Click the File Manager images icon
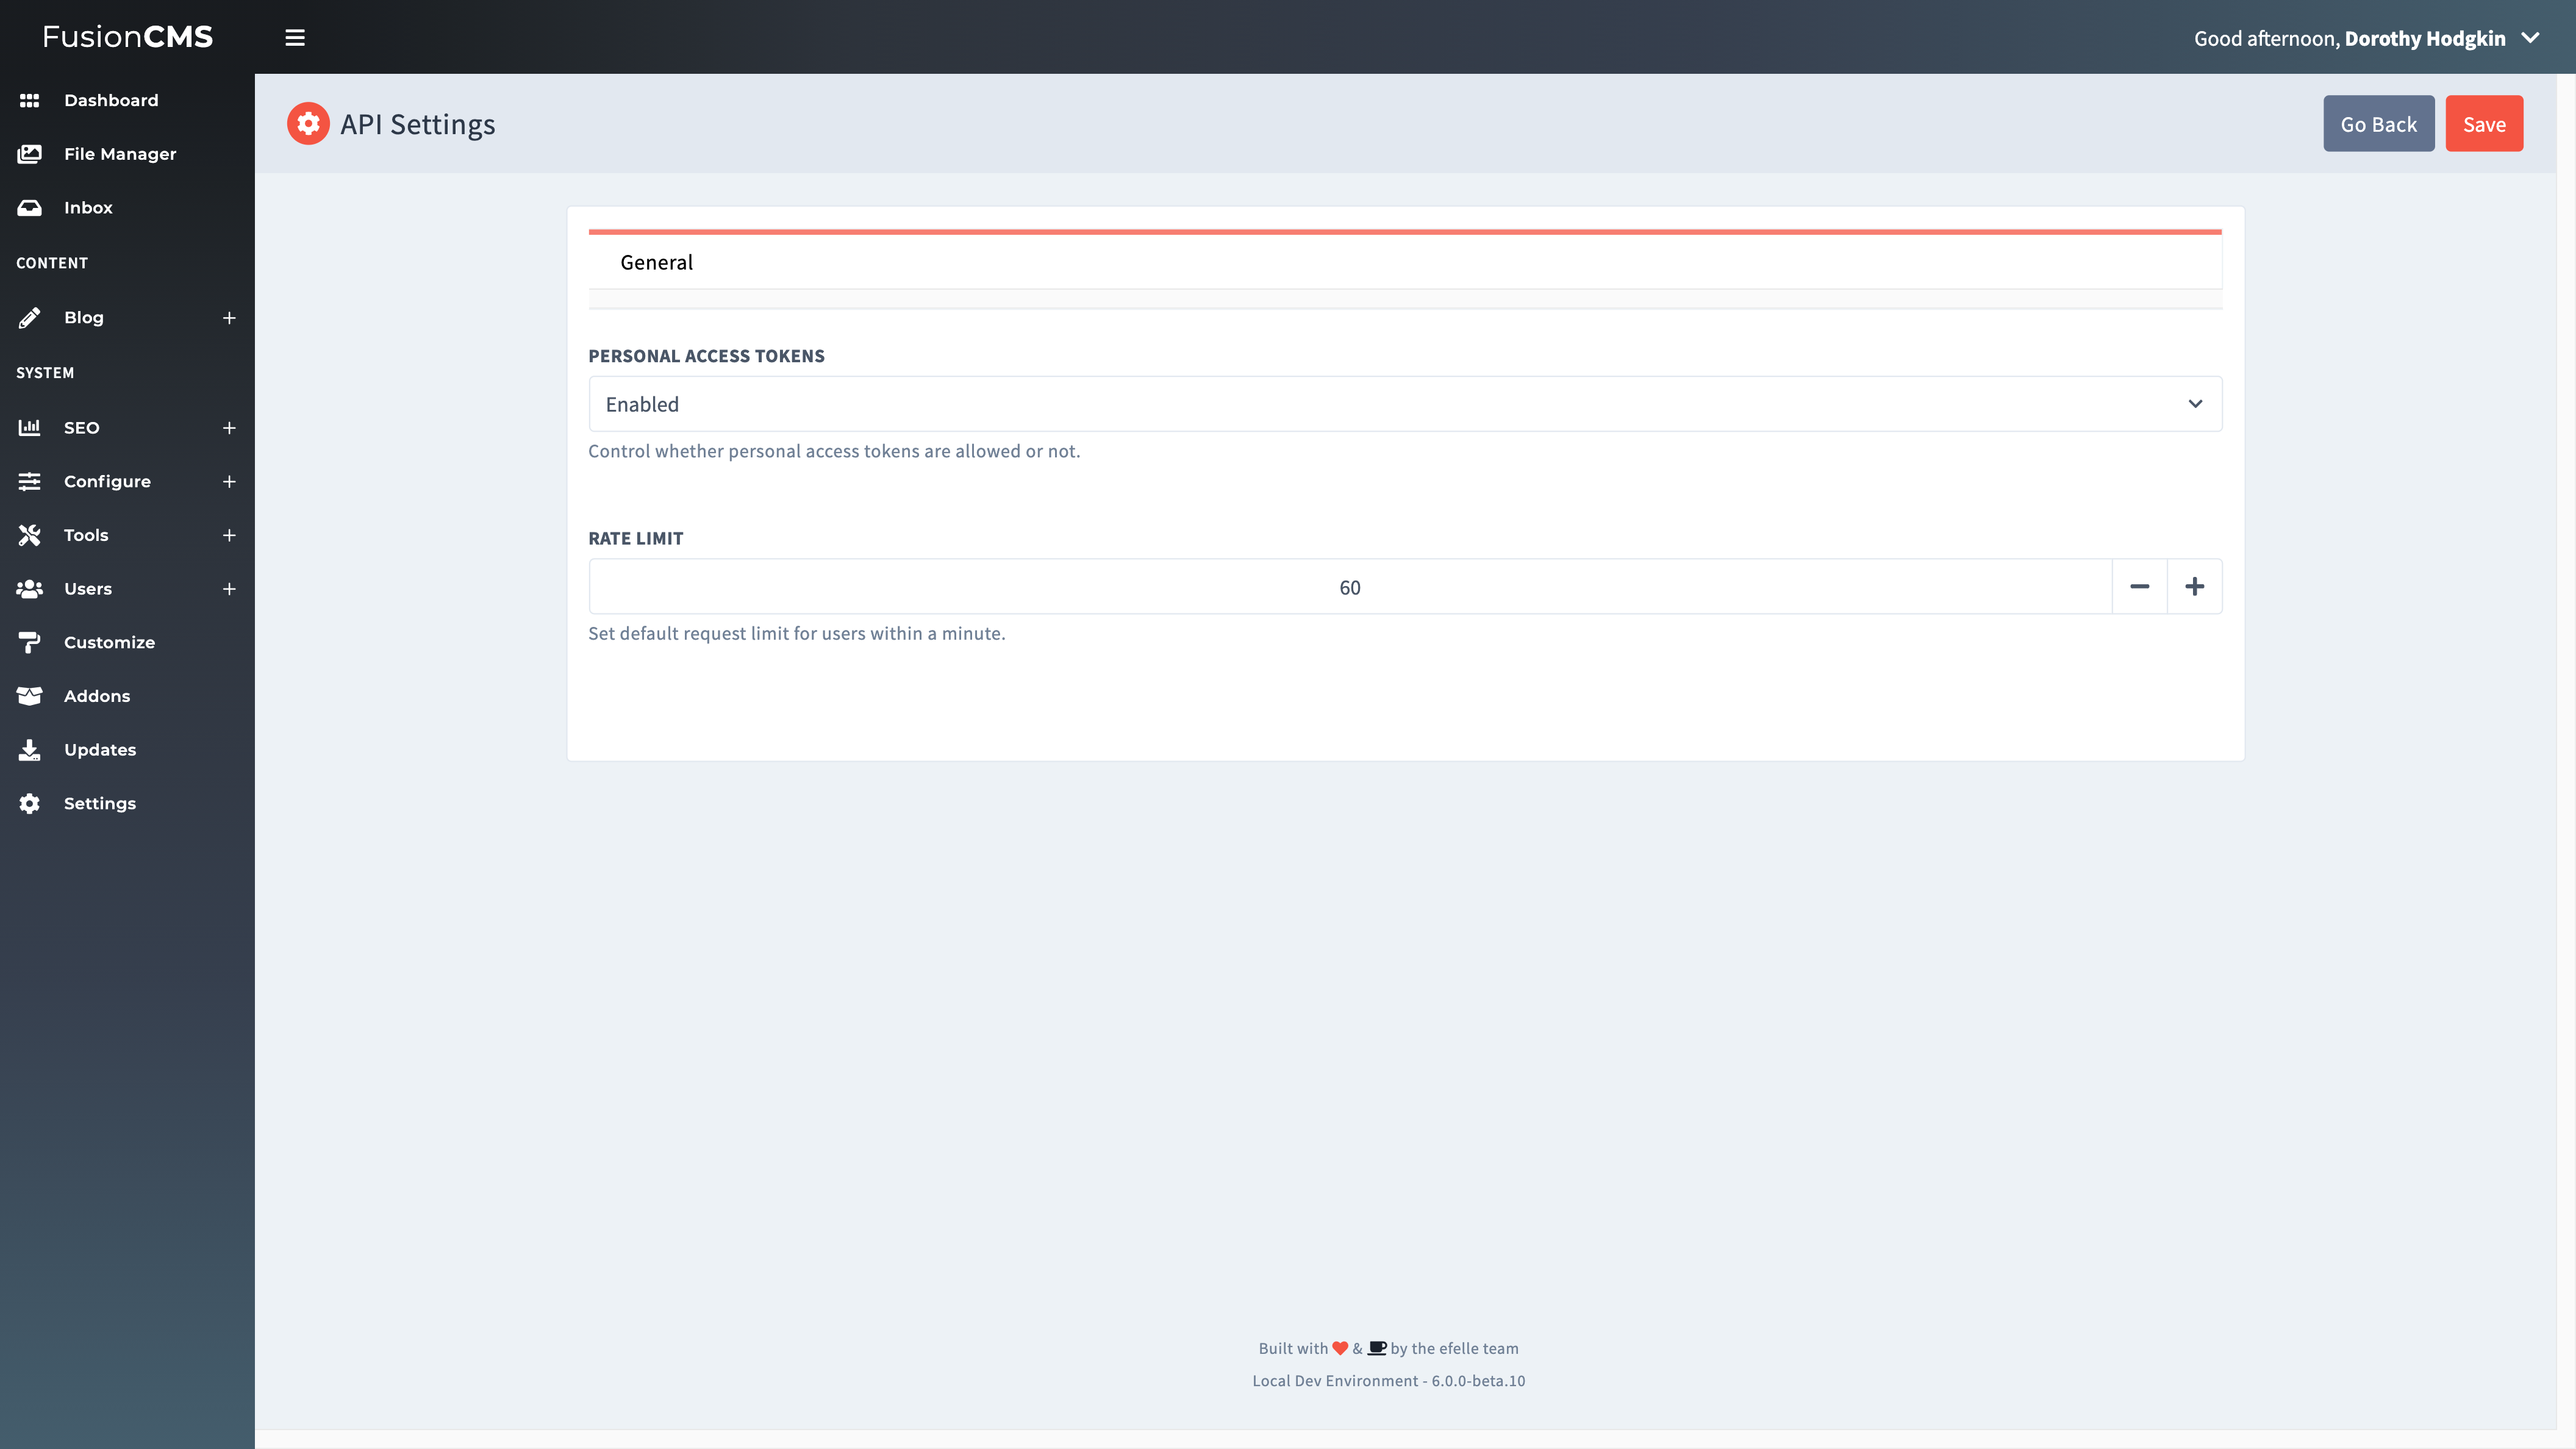Screen dimensions: 2576x1449 coord(29,154)
